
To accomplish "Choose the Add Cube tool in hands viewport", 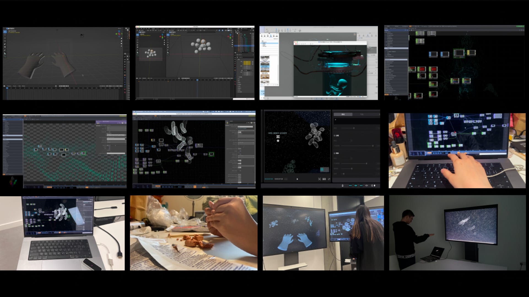I will pos(5,56).
